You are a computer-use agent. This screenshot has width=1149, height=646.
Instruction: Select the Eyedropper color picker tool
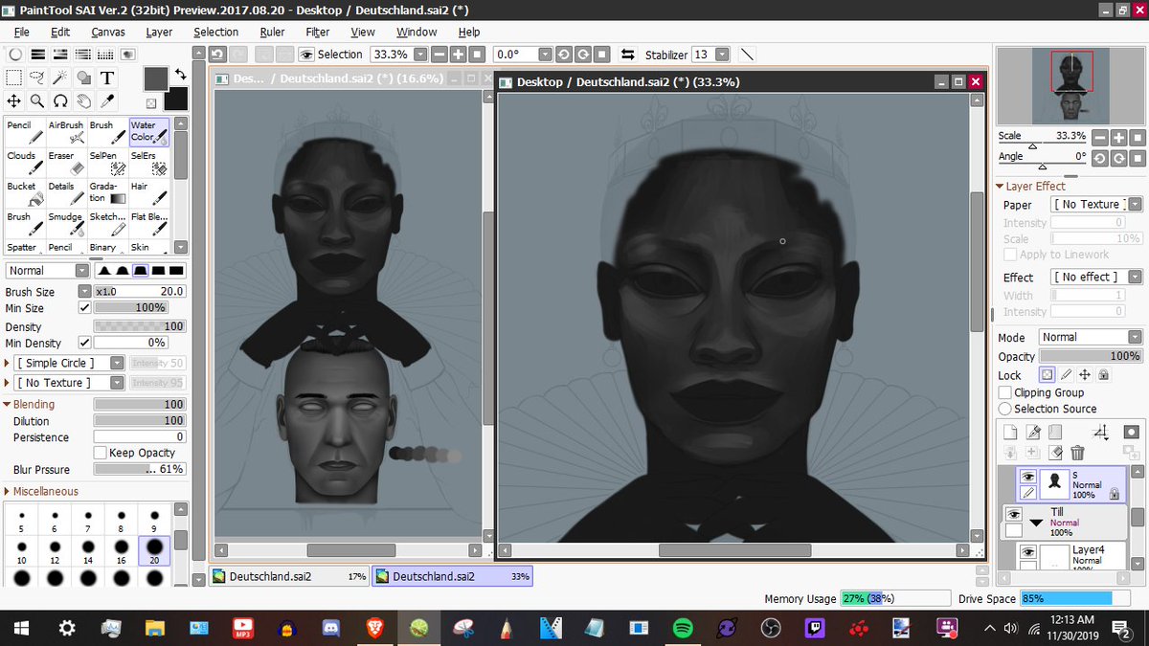pos(107,100)
